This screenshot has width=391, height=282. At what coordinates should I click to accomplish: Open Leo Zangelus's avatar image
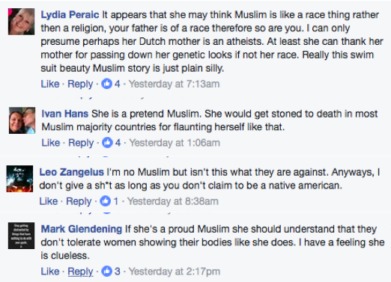[19, 179]
